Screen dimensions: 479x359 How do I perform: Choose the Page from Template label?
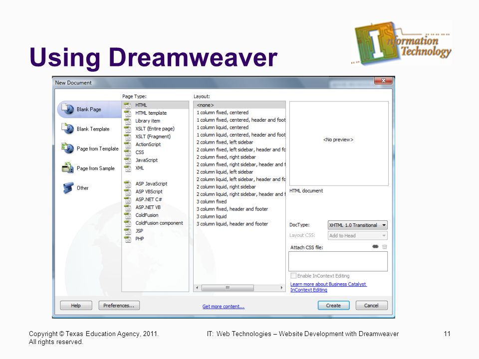point(97,149)
